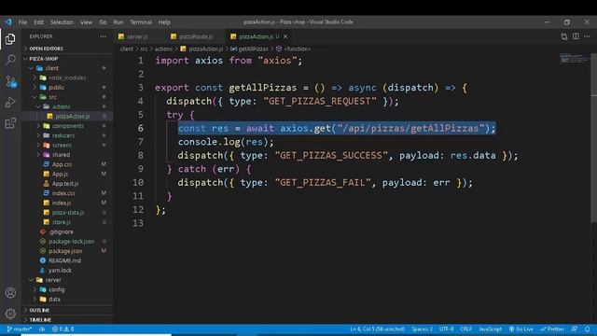This screenshot has height=336, width=597.
Task: Open the View menu
Action: pos(86,22)
